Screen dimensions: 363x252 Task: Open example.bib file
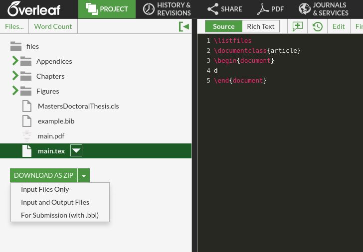point(56,121)
